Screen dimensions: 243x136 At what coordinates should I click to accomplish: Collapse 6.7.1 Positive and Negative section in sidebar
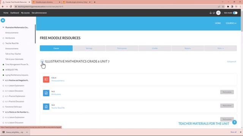(3, 80)
